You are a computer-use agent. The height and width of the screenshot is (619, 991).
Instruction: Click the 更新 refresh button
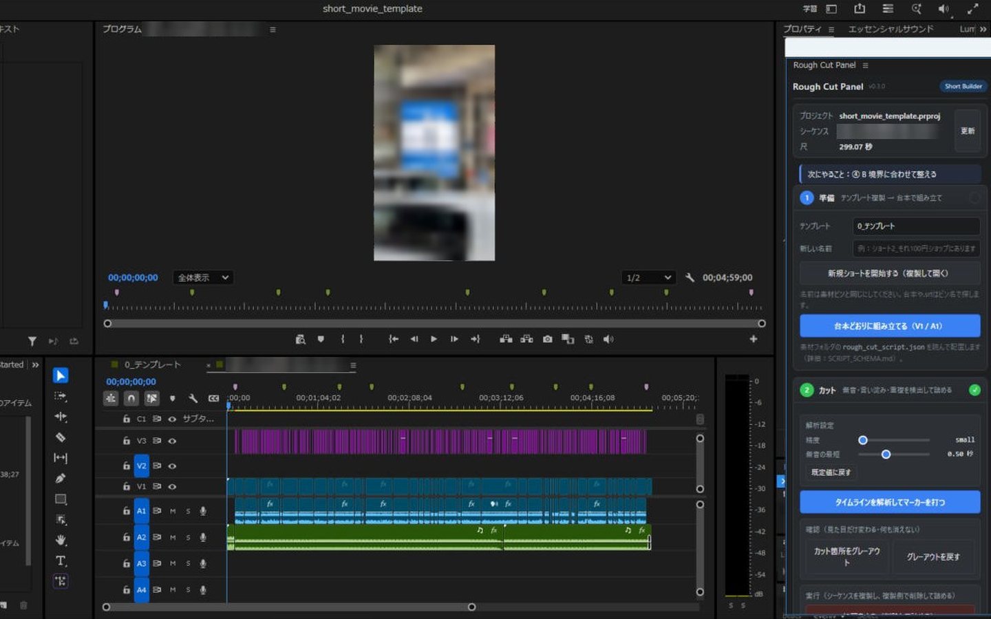[x=968, y=131]
